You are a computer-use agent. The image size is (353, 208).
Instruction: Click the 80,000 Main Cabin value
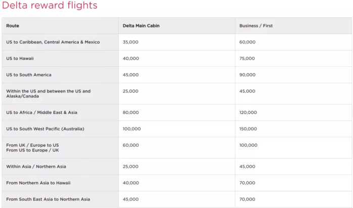tap(130, 112)
